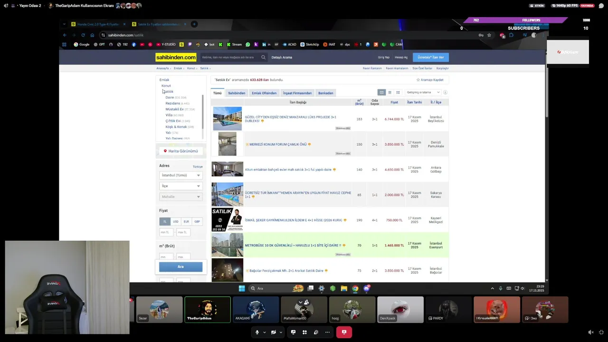The height and width of the screenshot is (342, 608).
Task: Select the Sahibinden tab
Action: 237,93
